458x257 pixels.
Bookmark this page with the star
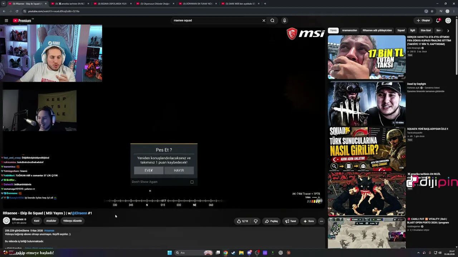tap(432, 11)
